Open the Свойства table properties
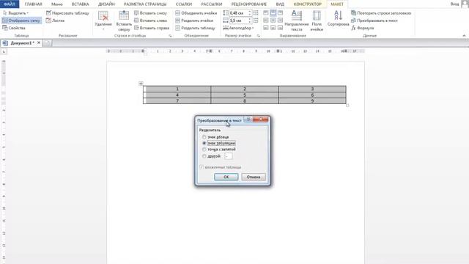Viewport: 469px width, 264px height. click(14, 28)
